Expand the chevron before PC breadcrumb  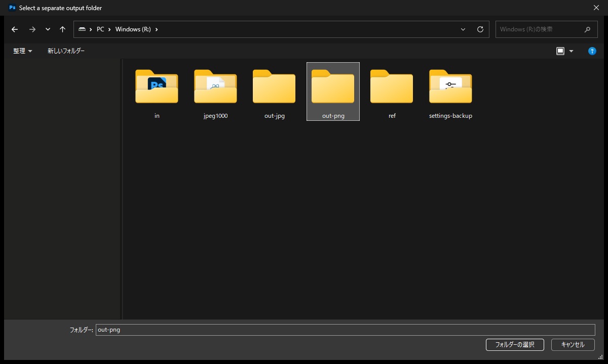coord(91,29)
